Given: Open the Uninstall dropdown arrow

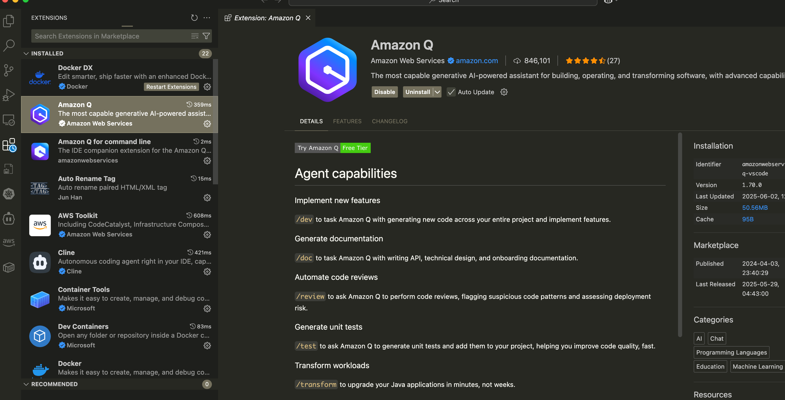Looking at the screenshot, I should (x=437, y=92).
